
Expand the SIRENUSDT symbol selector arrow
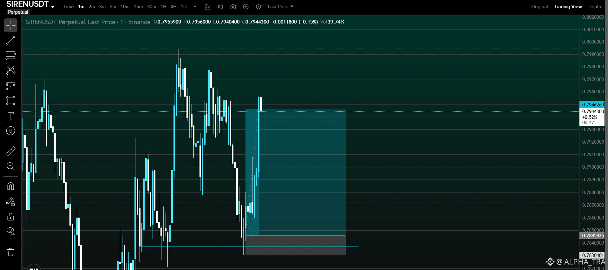click(53, 7)
